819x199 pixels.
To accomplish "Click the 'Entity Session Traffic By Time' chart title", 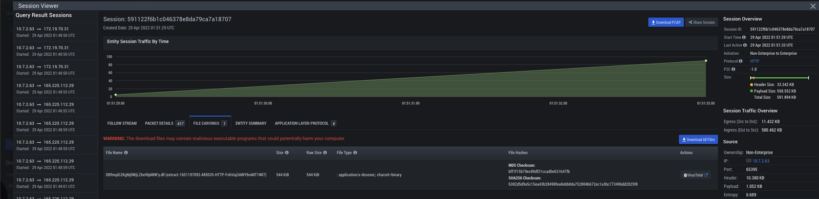I will coord(138,41).
